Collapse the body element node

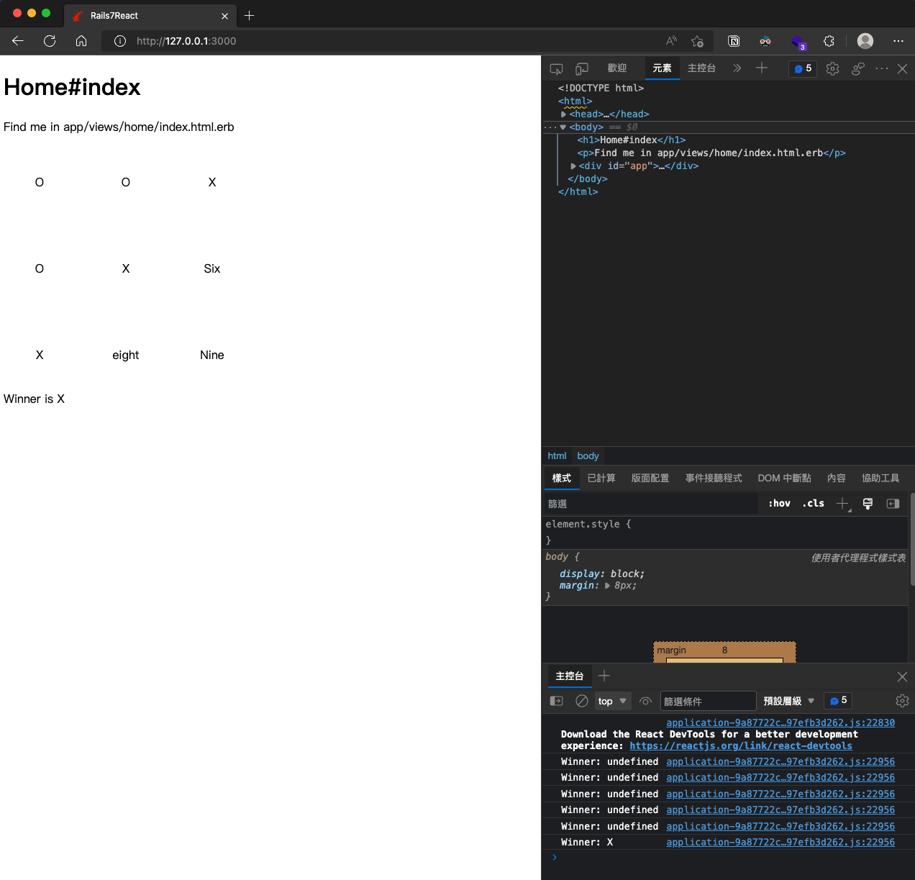point(563,127)
